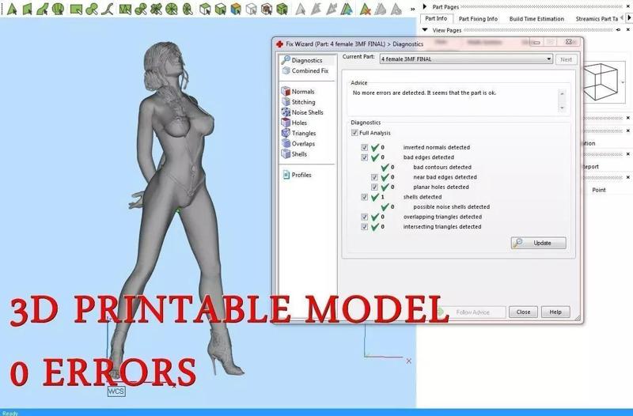Show more toolbar icons via overflow chevron
The image size is (633, 416).
pyautogui.click(x=412, y=9)
